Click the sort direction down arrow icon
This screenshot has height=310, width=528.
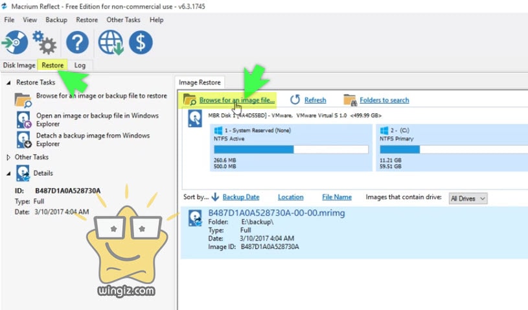tap(215, 197)
